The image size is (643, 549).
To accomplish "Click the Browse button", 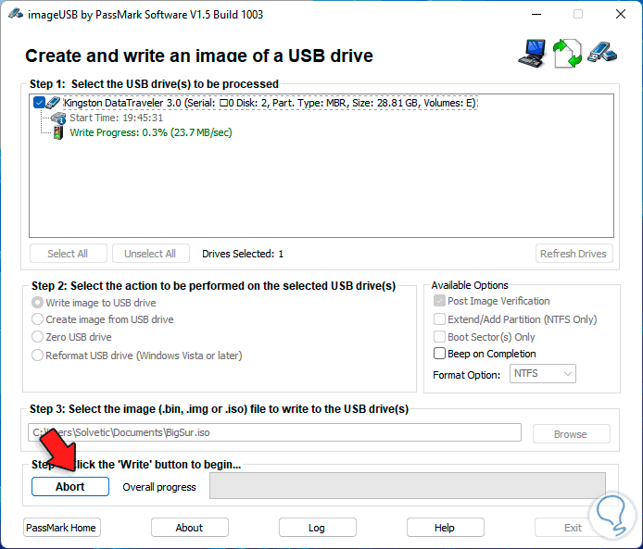I will click(572, 434).
